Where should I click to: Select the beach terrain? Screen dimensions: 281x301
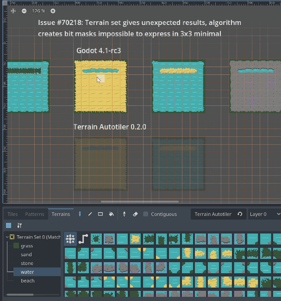(x=28, y=281)
